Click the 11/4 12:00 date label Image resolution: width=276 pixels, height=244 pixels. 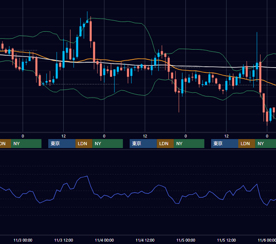point(145,240)
